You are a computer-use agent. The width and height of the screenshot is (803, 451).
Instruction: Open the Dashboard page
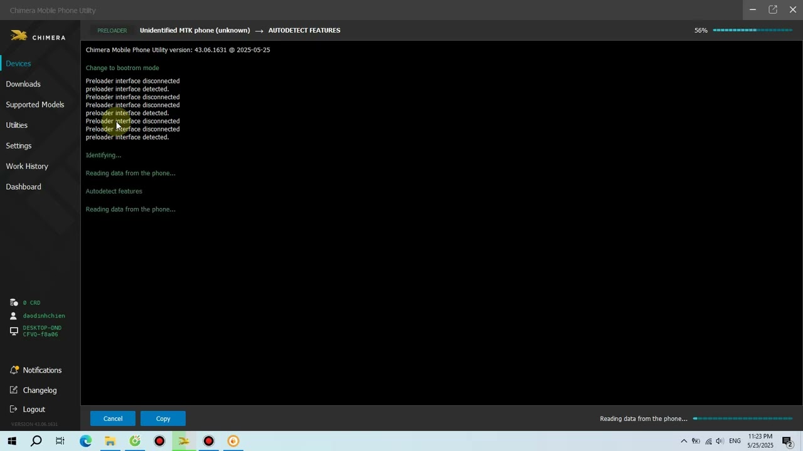(24, 187)
